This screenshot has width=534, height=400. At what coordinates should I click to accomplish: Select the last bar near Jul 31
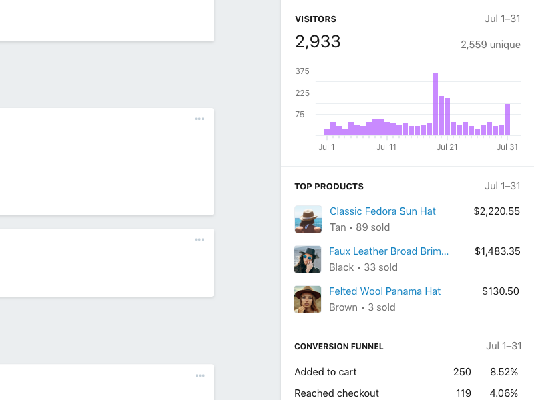pos(507,120)
